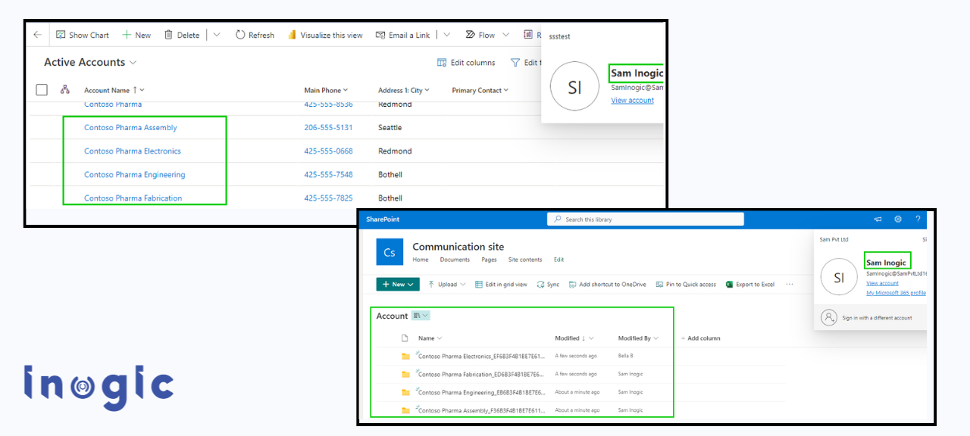
Task: Open the Address 1: City column menu
Action: [x=404, y=90]
